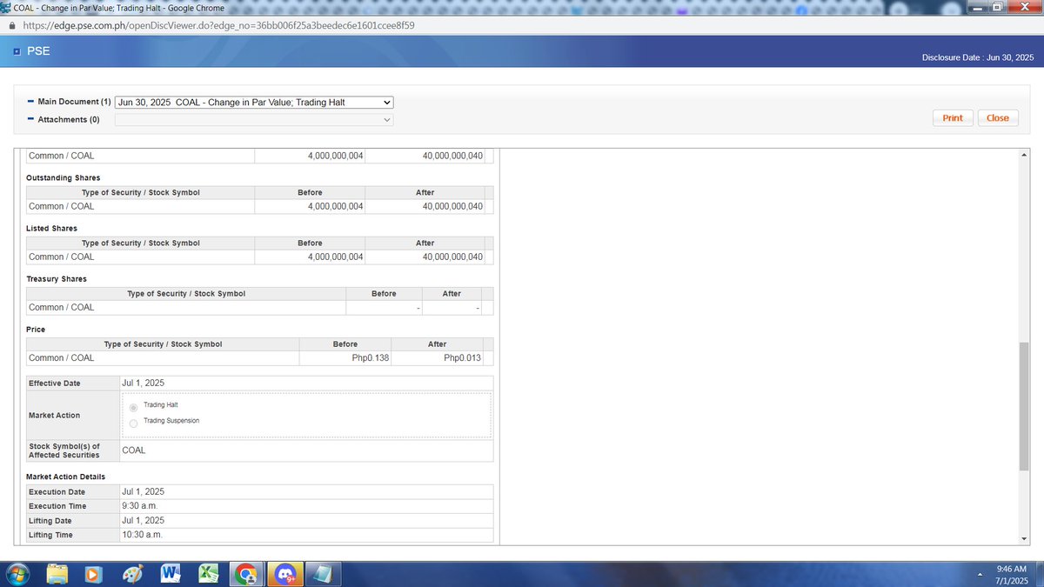Click the Price section heading
The width and height of the screenshot is (1044, 587).
pos(36,330)
